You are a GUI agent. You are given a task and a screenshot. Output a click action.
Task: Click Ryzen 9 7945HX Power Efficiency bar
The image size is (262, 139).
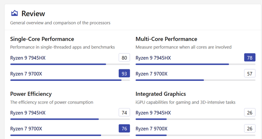tap(70, 119)
